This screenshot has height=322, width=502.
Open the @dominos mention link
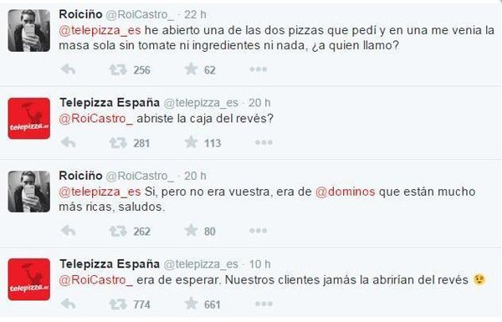(x=345, y=192)
